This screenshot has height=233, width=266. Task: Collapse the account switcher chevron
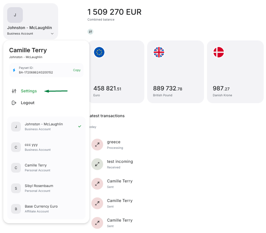tap(52, 34)
